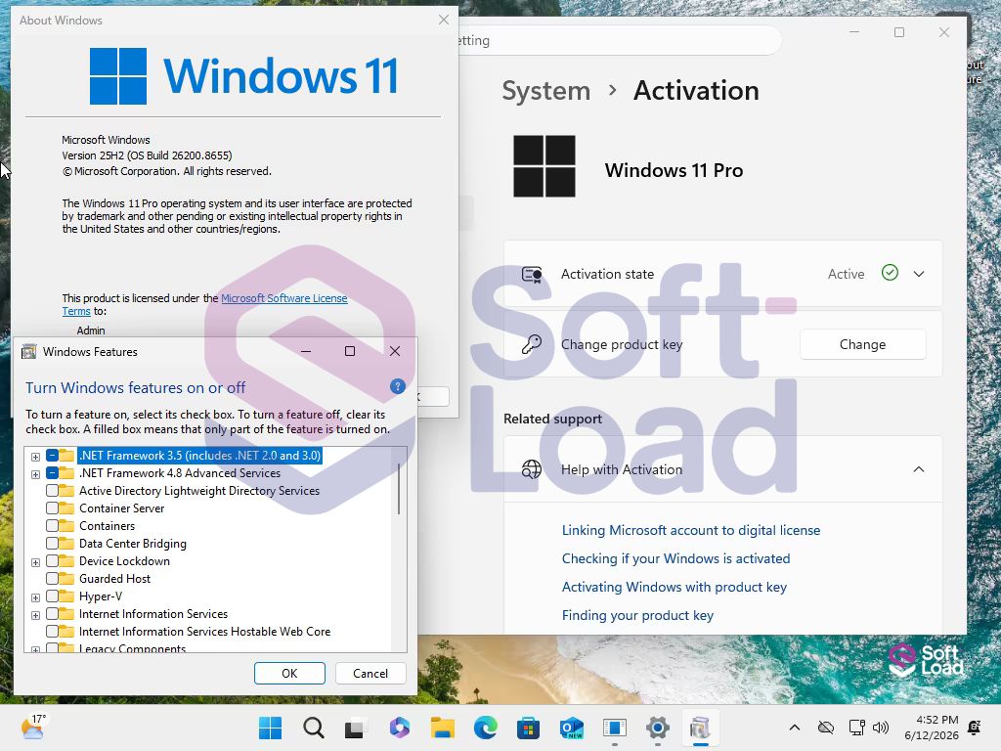Toggle the .NET Framework 3.5 checkbox
Screen dimensions: 1001x751
pyautogui.click(x=53, y=456)
